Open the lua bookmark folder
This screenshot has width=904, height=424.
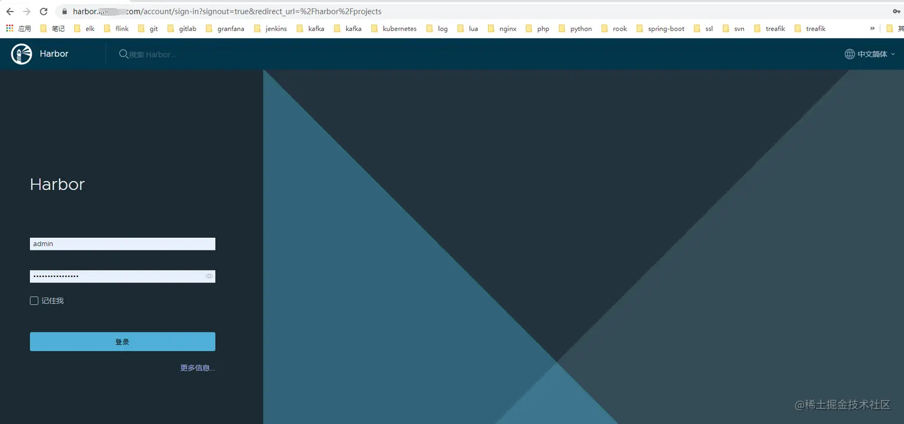[468, 29]
